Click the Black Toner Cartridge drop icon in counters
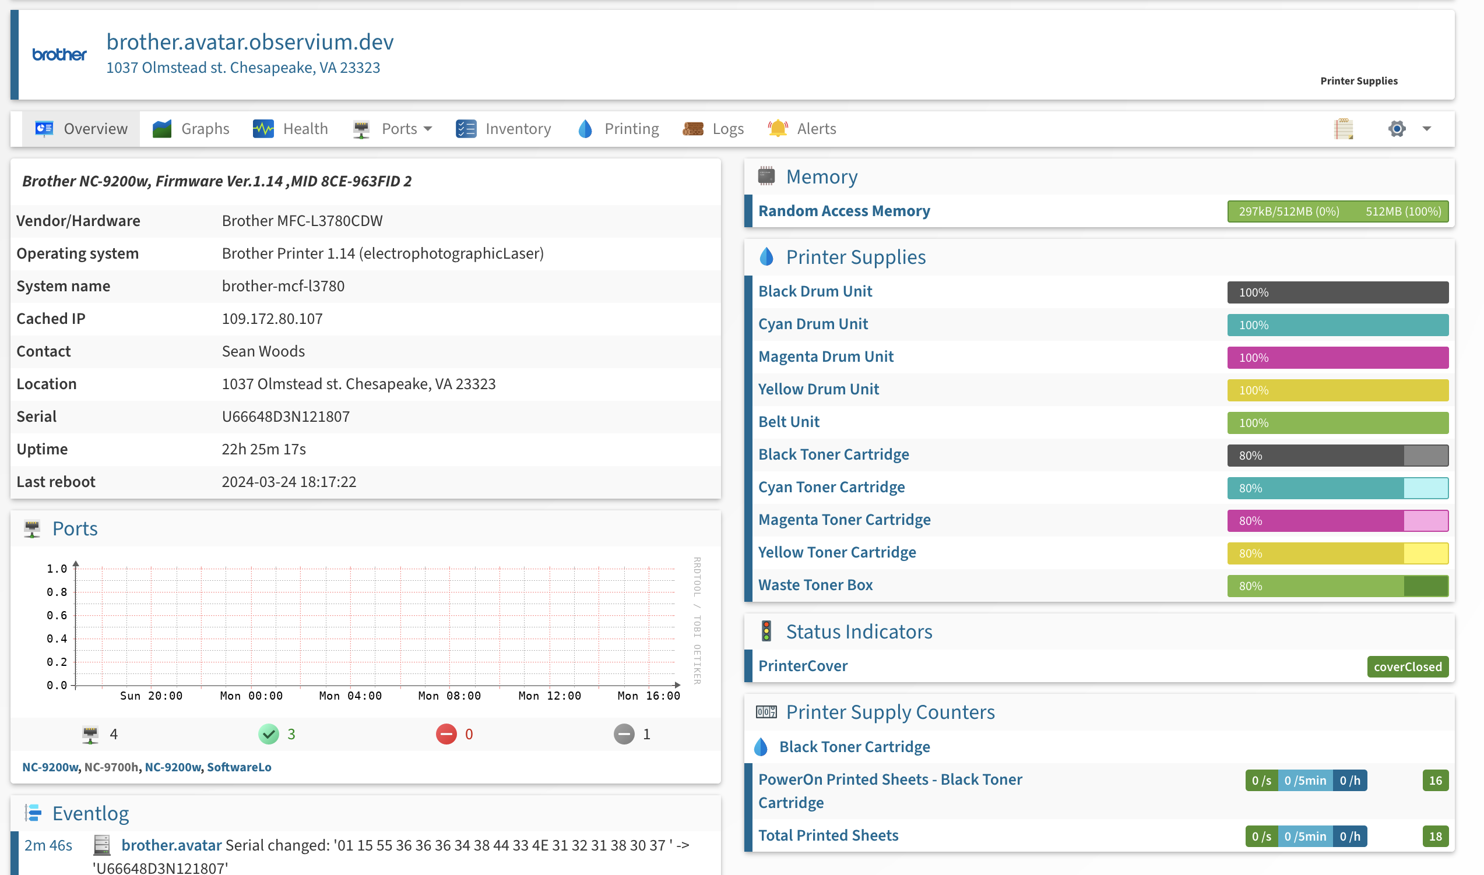 coord(761,747)
